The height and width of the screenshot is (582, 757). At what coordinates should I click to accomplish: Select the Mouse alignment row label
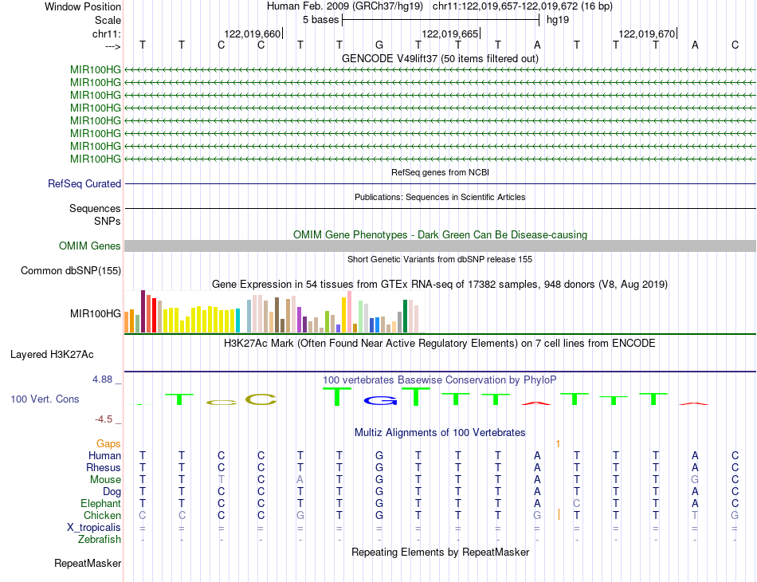click(x=105, y=480)
